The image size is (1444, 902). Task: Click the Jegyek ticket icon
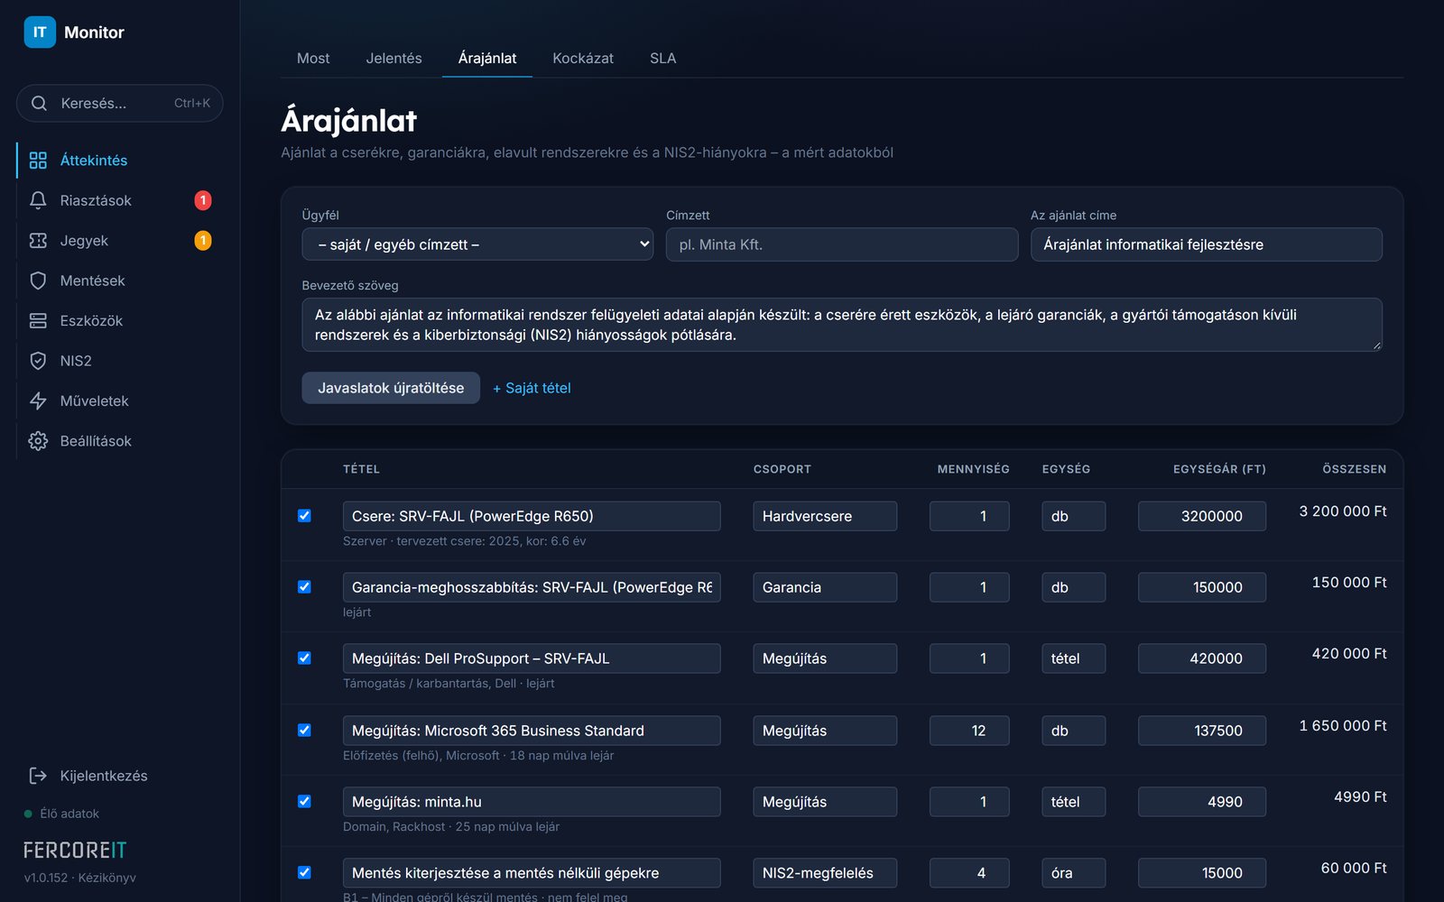click(38, 241)
